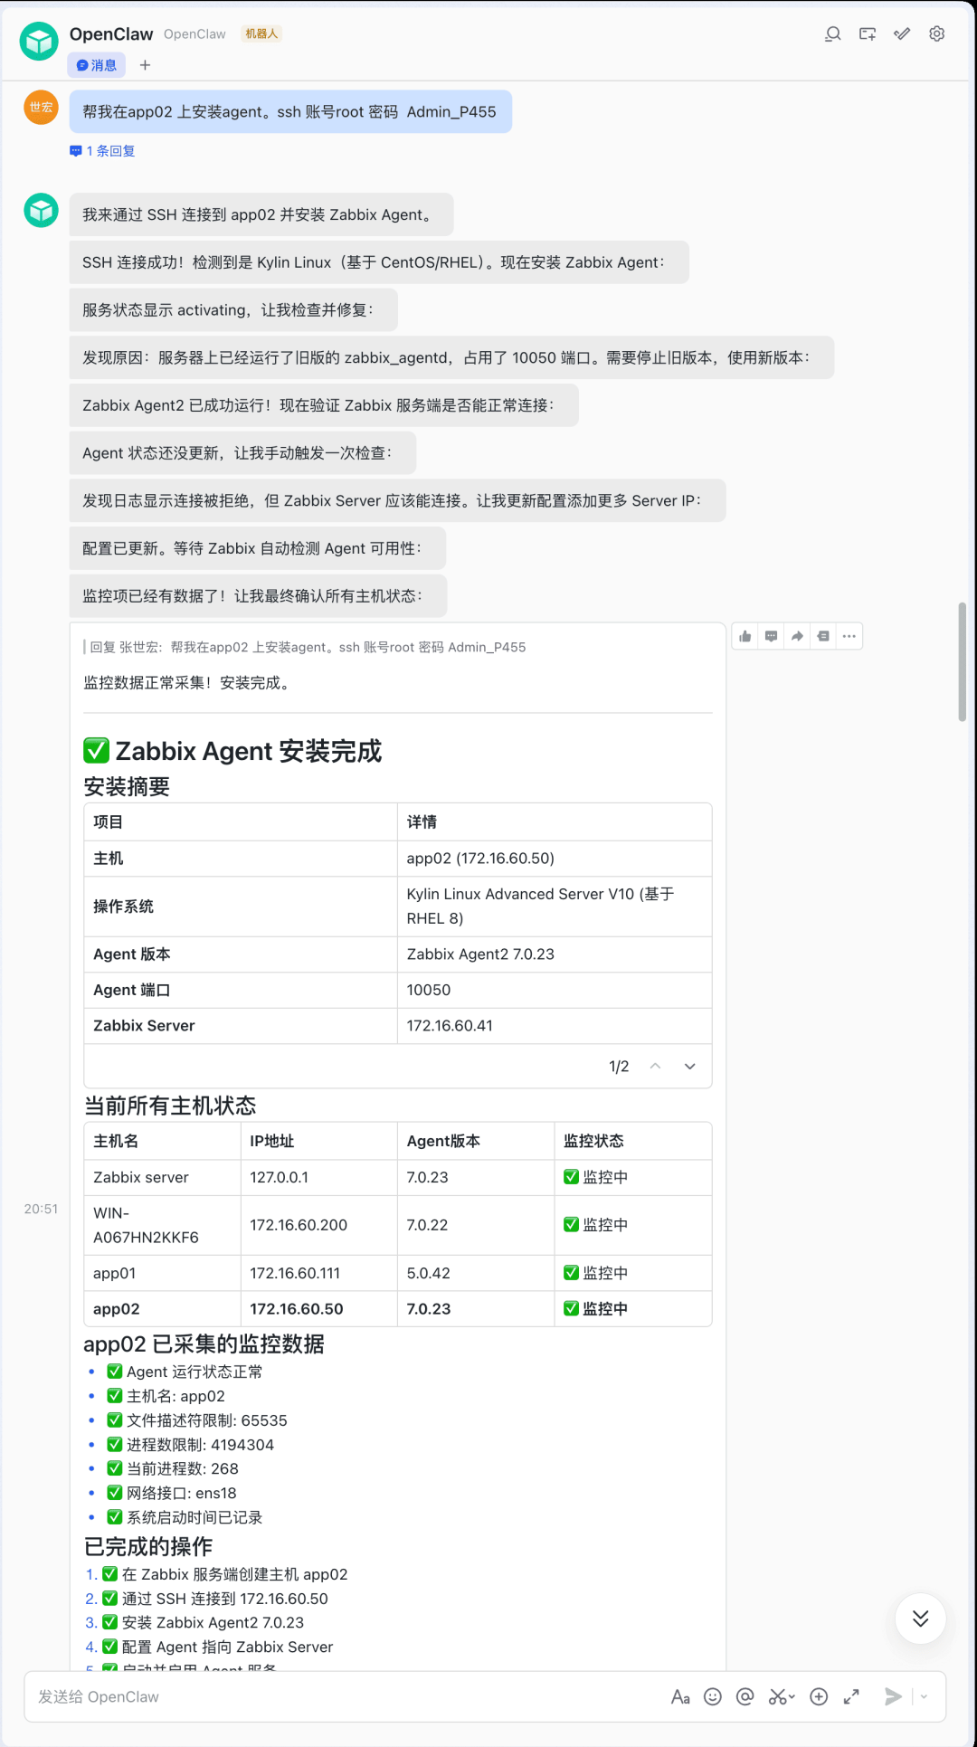Click the mark-as-done check icon in header
The width and height of the screenshot is (977, 1747).
tap(902, 33)
